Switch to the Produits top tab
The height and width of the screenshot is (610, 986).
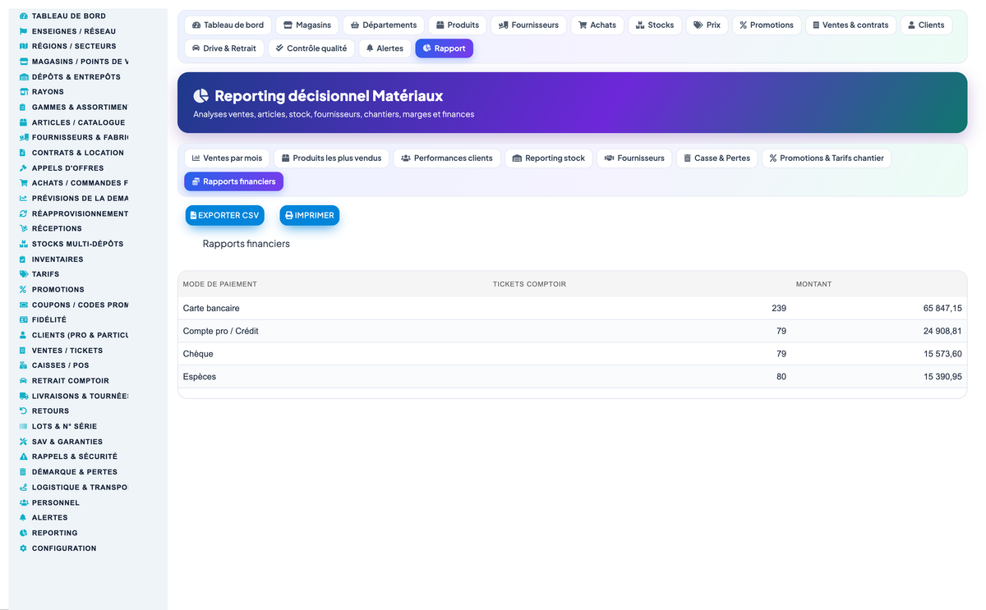click(458, 25)
